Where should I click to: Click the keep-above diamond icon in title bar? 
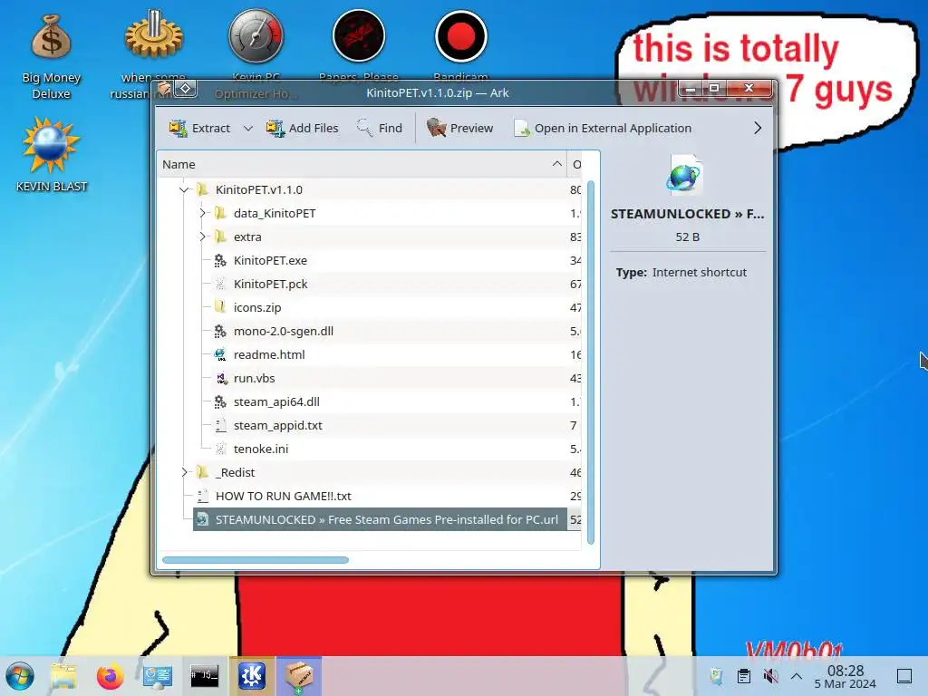tap(186, 89)
